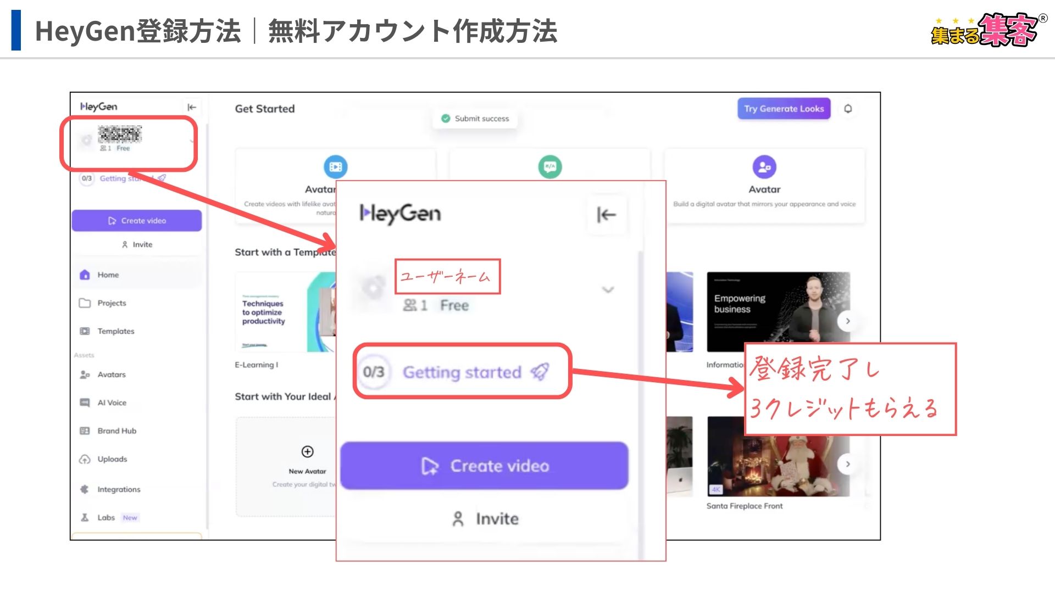Click the large Invite button
The width and height of the screenshot is (1055, 593).
(x=484, y=519)
